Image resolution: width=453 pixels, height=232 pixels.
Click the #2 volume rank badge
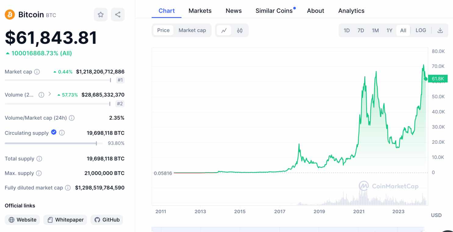coord(120,104)
